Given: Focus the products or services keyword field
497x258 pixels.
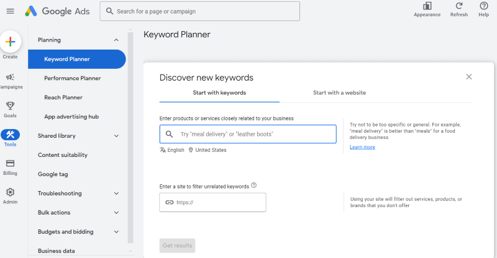Looking at the screenshot, I should point(248,134).
